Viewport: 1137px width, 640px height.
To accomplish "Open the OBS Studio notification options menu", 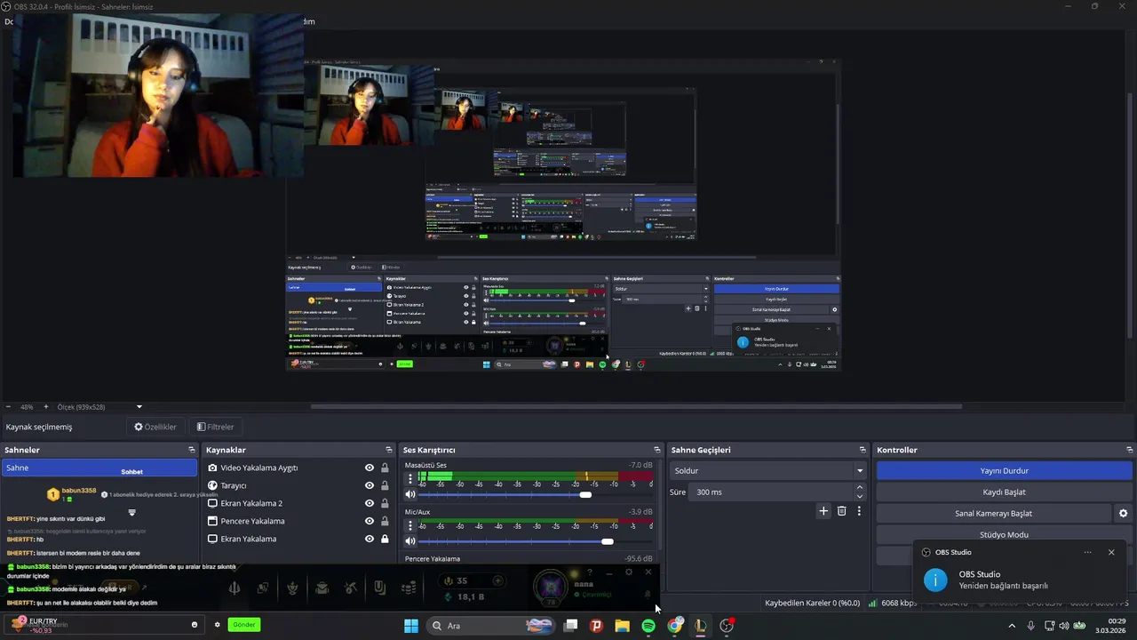I will coord(1087,552).
